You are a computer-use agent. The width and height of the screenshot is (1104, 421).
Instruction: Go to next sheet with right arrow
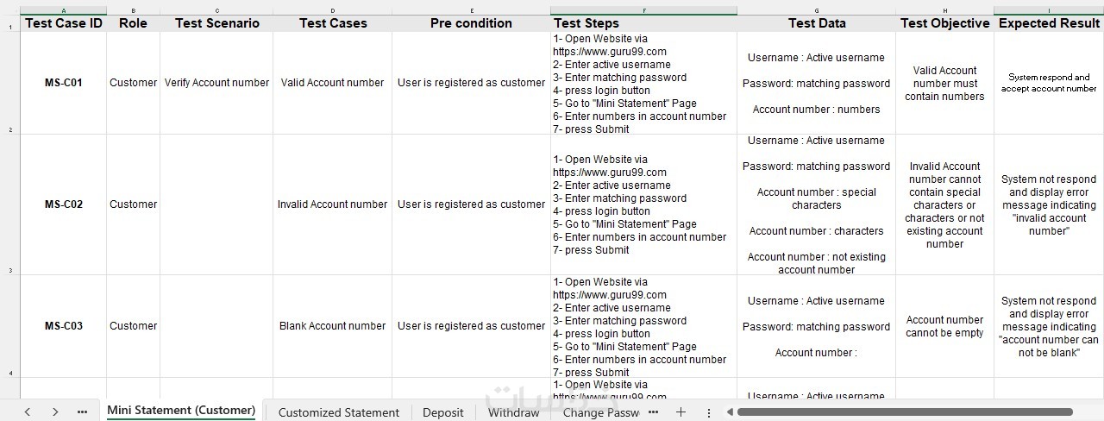pos(55,412)
